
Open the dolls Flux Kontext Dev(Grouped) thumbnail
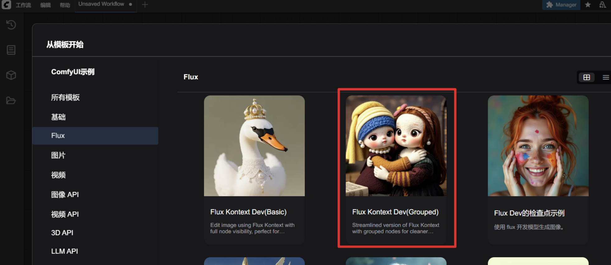pos(396,146)
